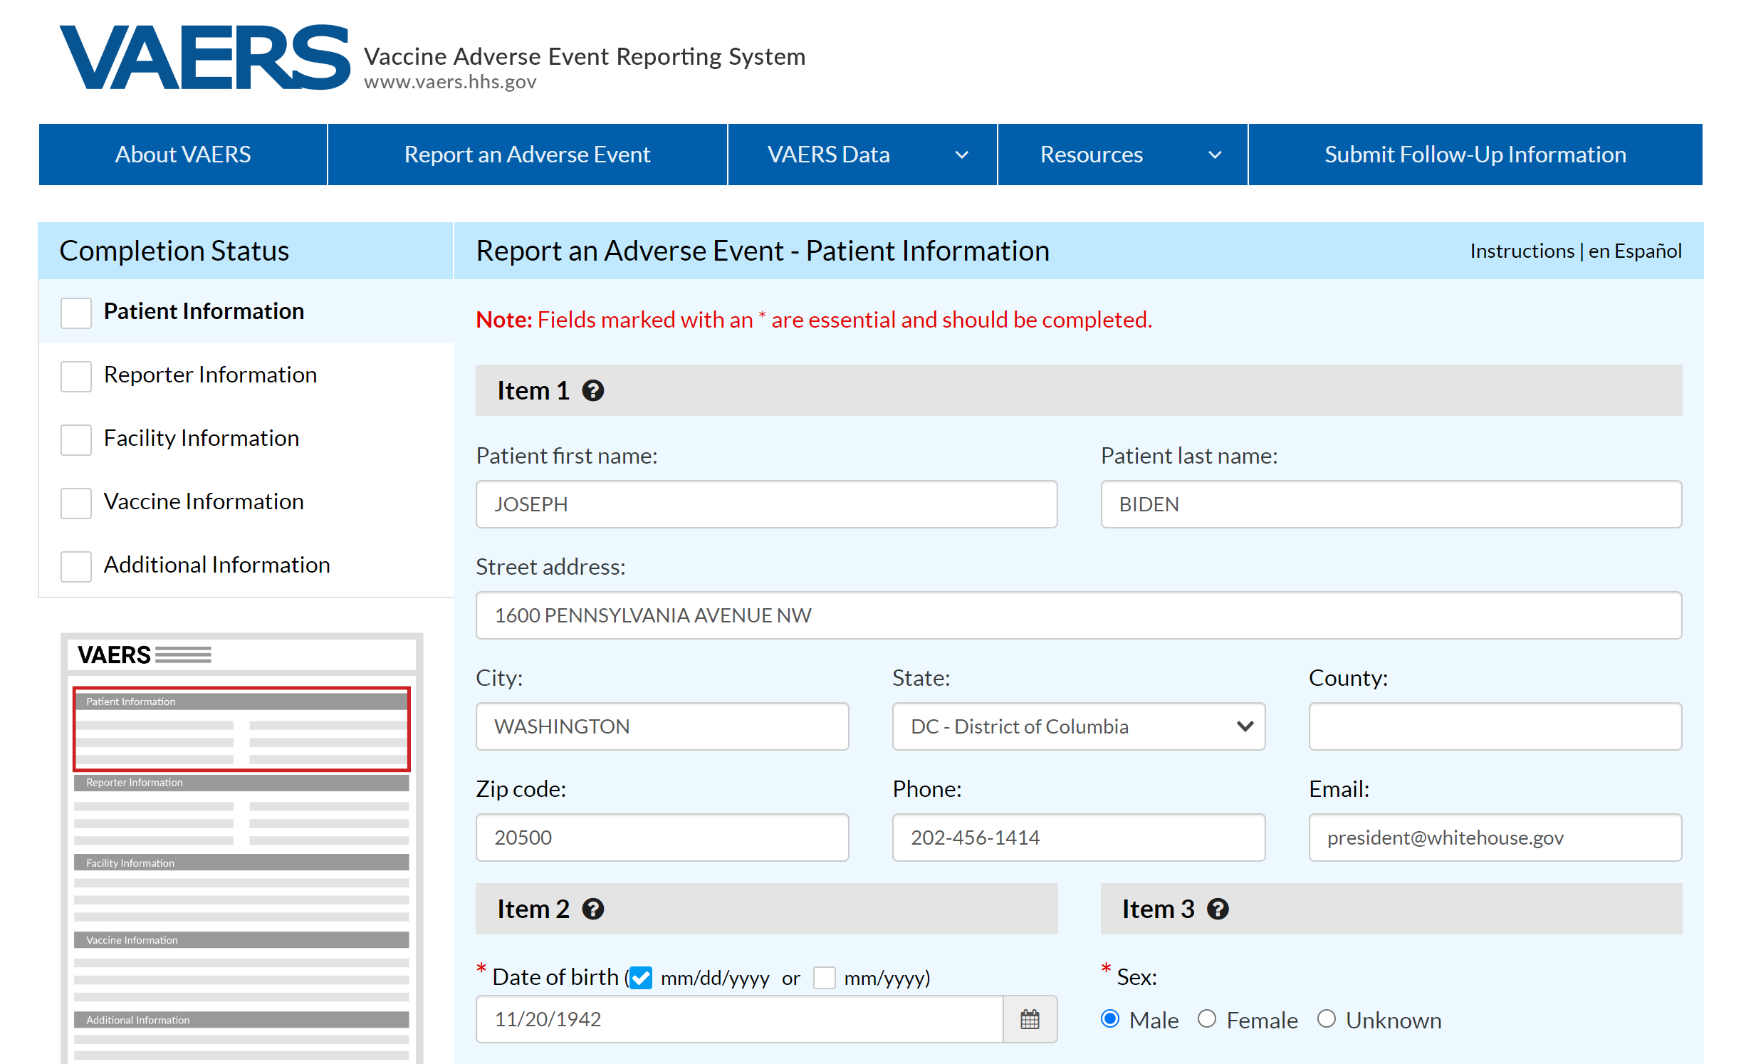Select the Male sex radio button
Image resolution: width=1746 pixels, height=1064 pixels.
[1110, 1019]
